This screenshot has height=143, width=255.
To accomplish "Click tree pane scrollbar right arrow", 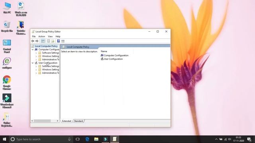I will 57,121.
